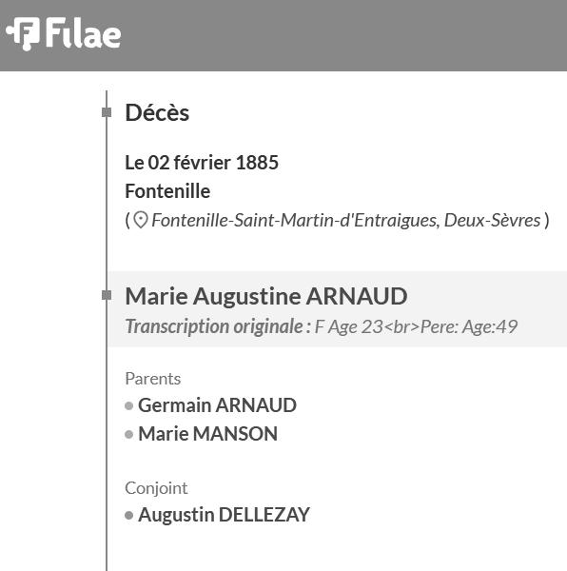Click the Conjoint section label
This screenshot has height=571, width=567.
pos(156,488)
